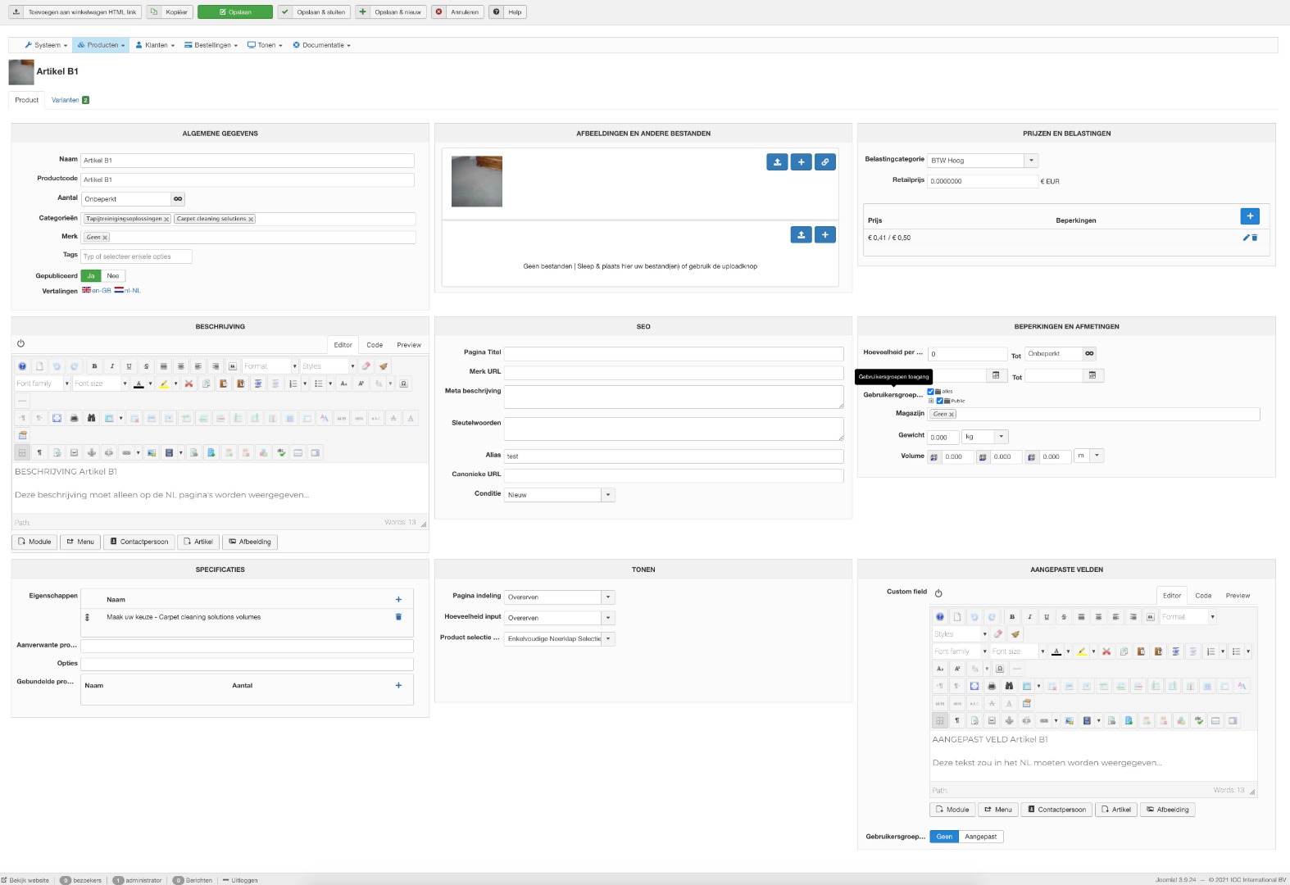Image resolution: width=1290 pixels, height=885 pixels.
Task: Click Bold in the Beschrijving editor
Action: [94, 366]
